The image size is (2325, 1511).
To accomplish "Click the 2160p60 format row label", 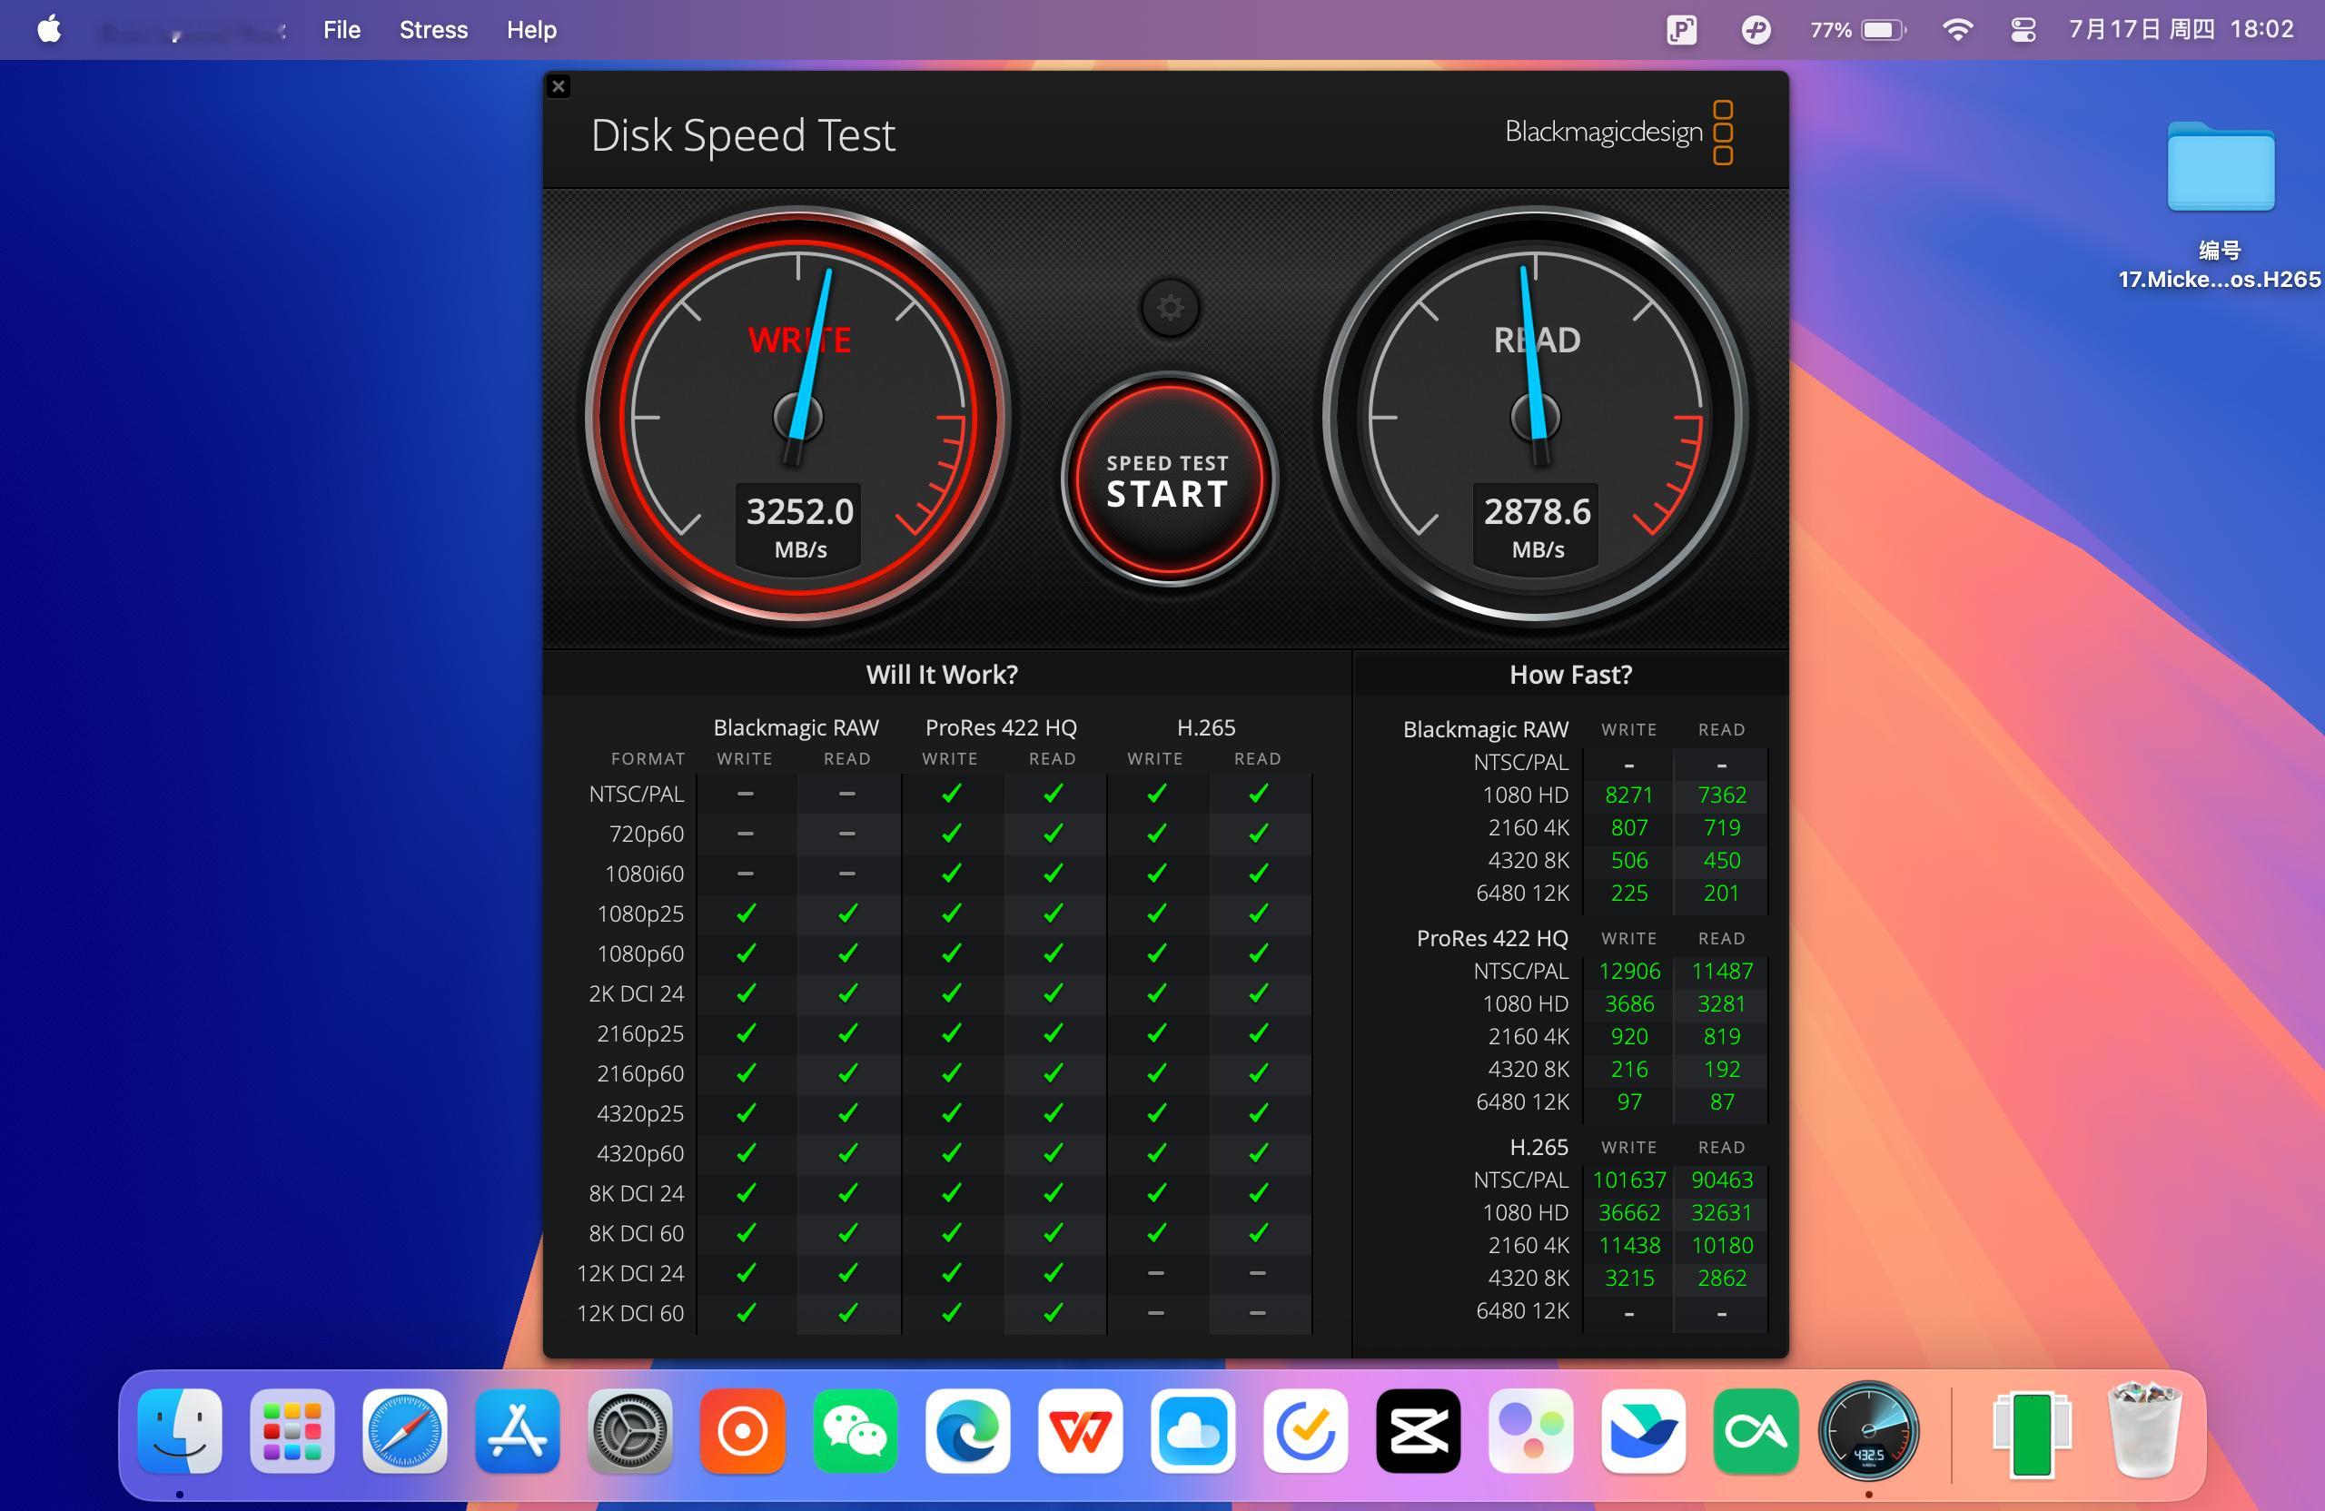I will (x=640, y=1073).
